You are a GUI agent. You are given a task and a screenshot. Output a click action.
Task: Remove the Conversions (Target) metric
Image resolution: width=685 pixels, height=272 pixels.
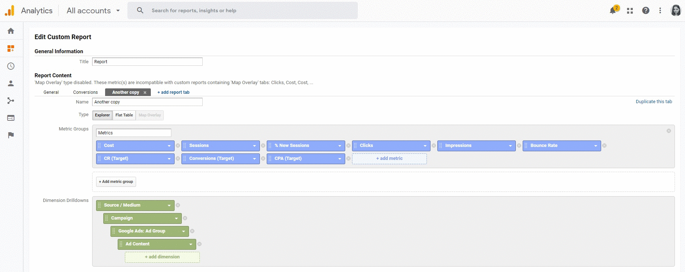[x=263, y=158]
